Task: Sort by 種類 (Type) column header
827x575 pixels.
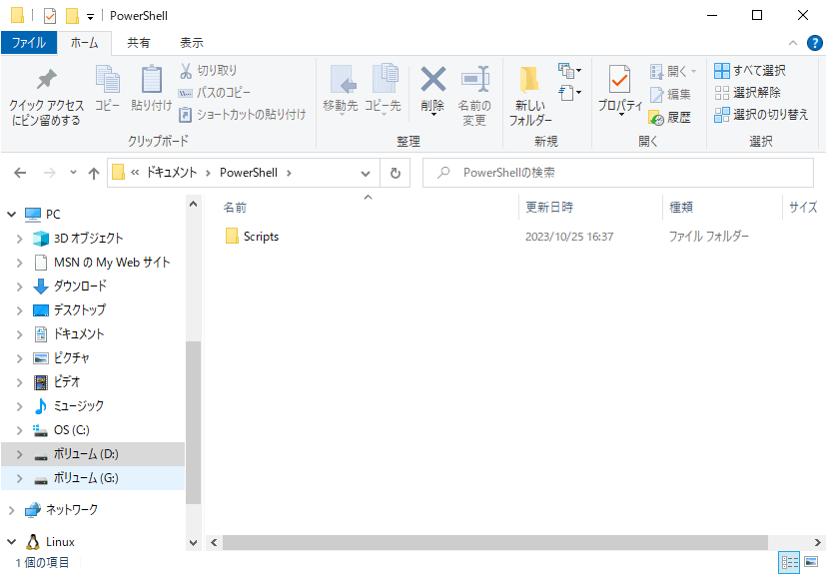Action: (x=681, y=207)
